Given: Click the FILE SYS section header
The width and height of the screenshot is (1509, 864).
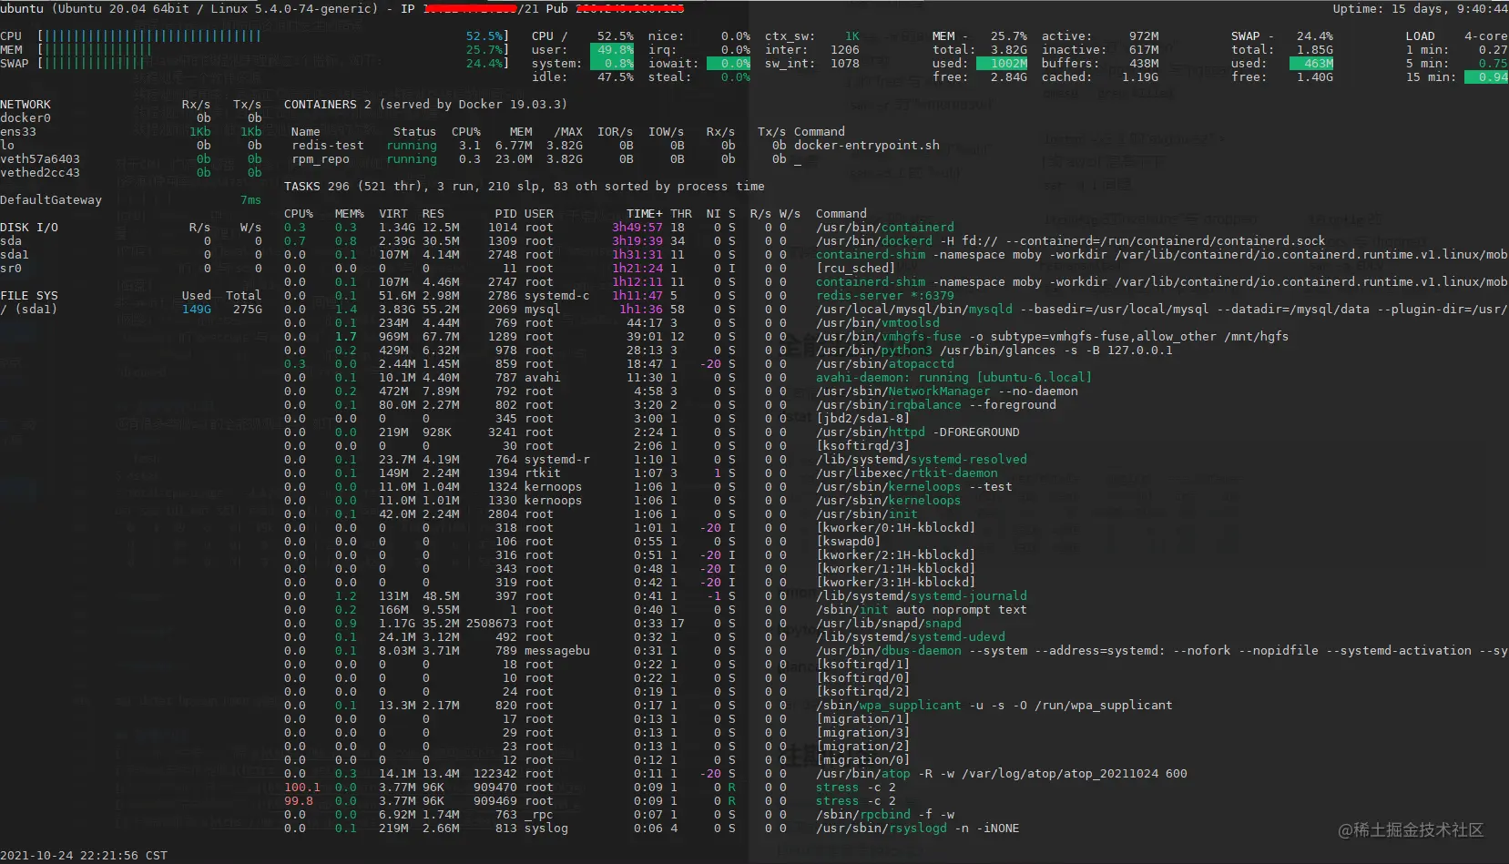Looking at the screenshot, I should [x=29, y=296].
